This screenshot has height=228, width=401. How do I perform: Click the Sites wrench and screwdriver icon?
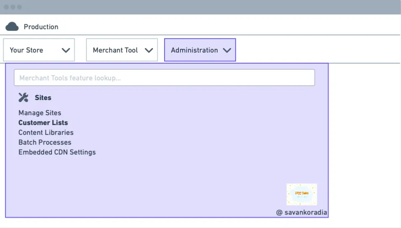(x=23, y=98)
